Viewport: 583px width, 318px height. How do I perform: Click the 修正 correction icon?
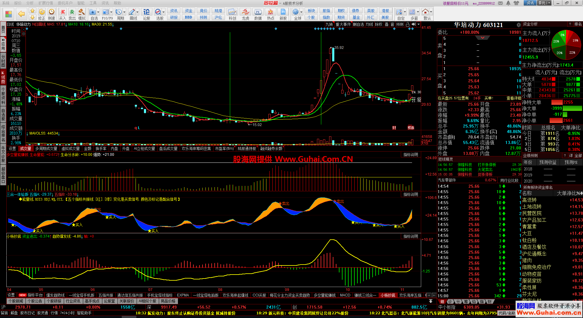pos(42,14)
